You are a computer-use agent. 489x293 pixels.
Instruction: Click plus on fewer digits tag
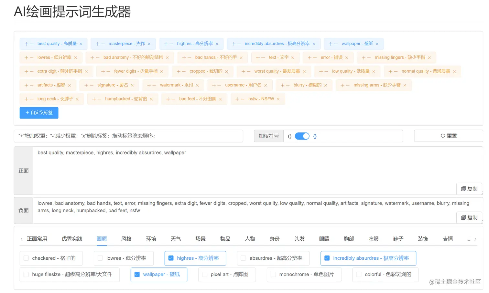tap(103, 72)
